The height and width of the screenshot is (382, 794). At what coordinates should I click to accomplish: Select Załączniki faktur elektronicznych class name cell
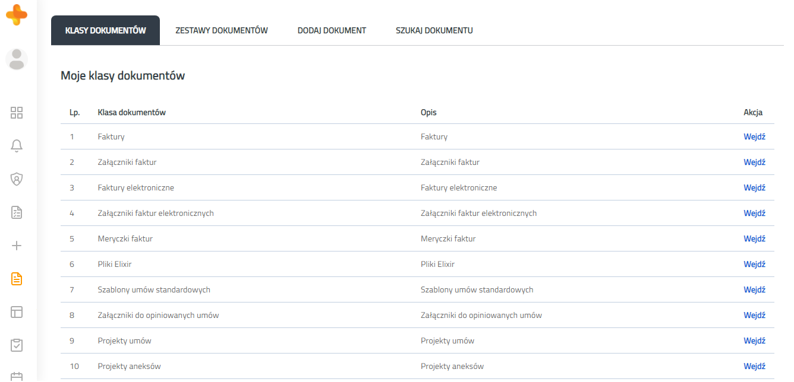156,214
